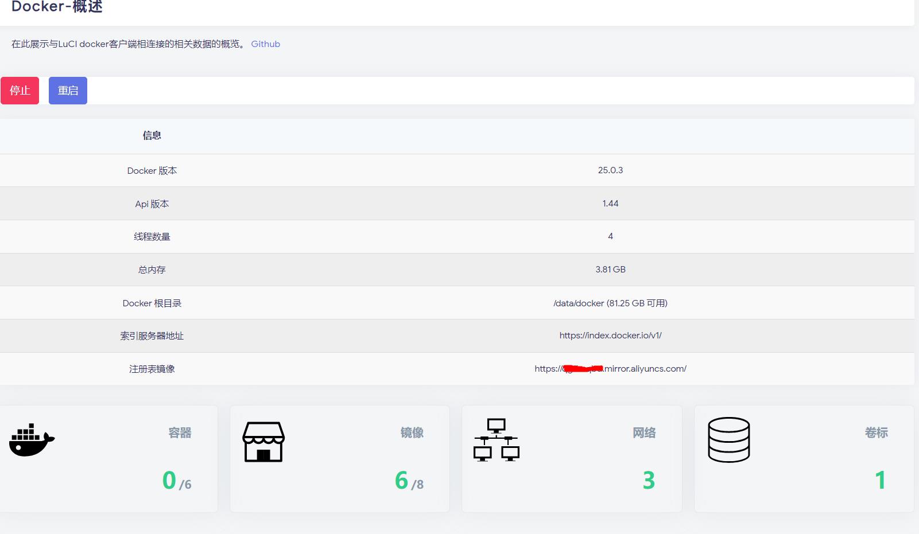Select the Docker version value 25.0.3
Image resolution: width=919 pixels, height=534 pixels.
[610, 170]
